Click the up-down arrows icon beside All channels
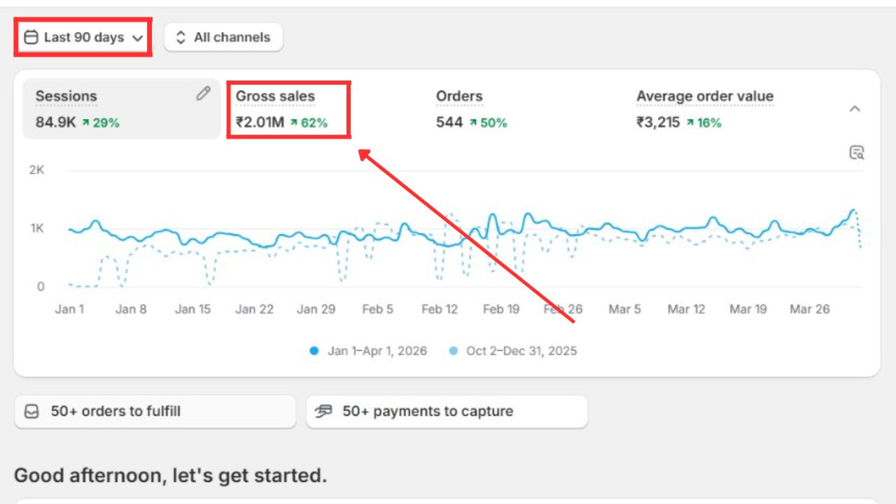The width and height of the screenshot is (896, 504). click(181, 37)
